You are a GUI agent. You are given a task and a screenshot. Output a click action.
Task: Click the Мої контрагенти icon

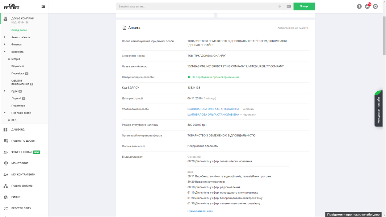(x=6, y=175)
